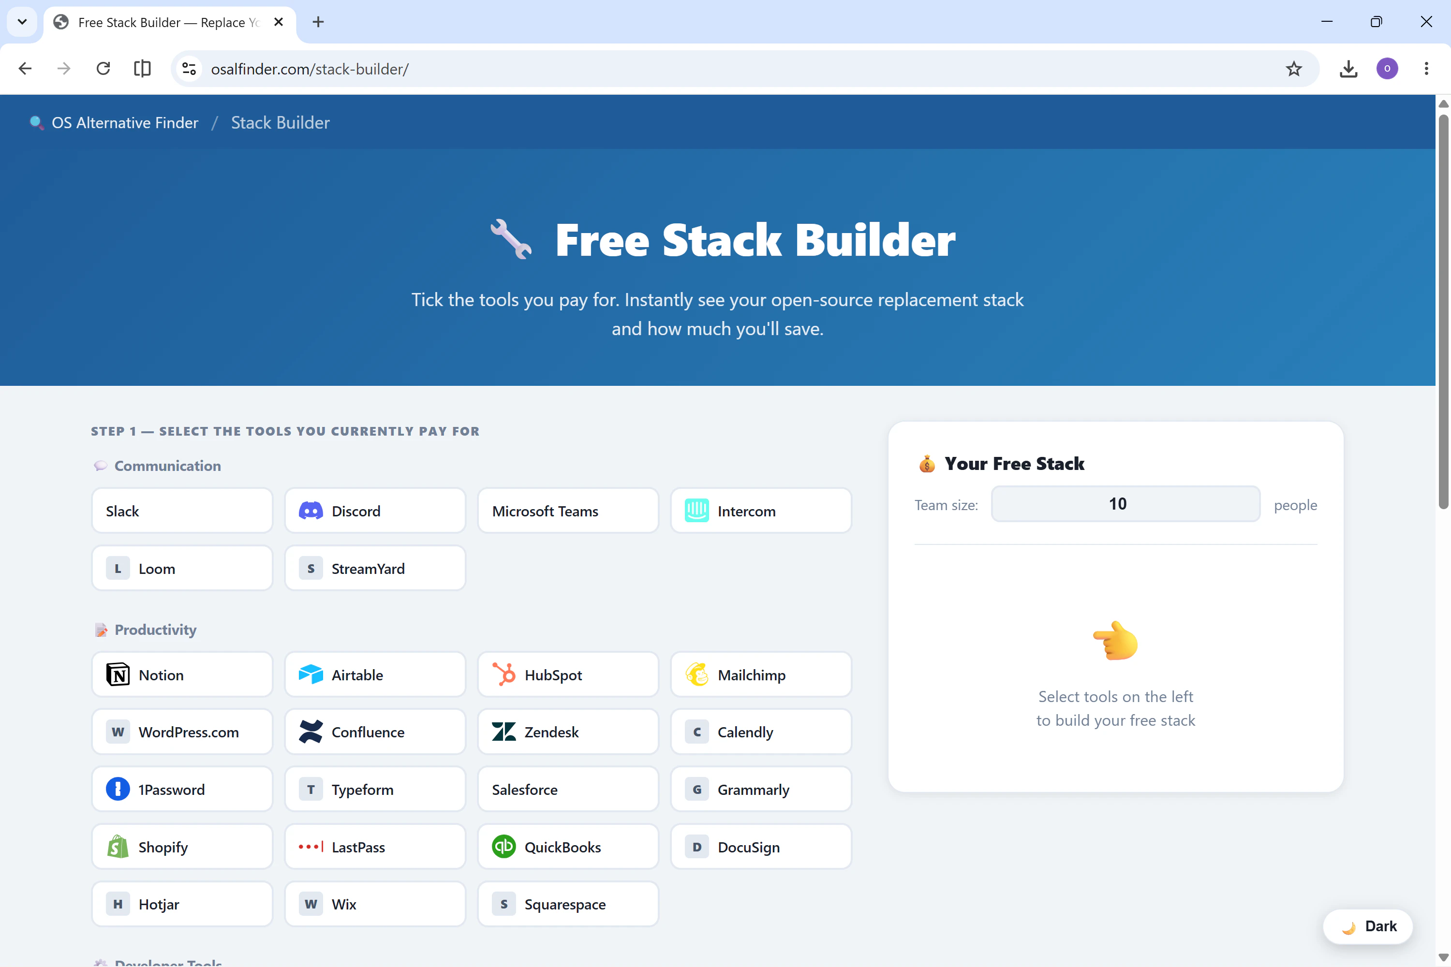Open the Chrome three-dot menu
This screenshot has height=967, width=1451.
[1426, 69]
